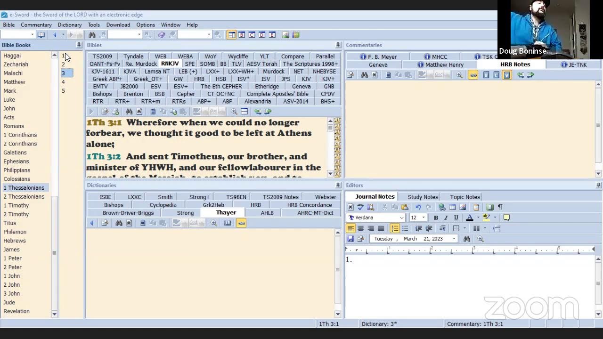Print the Bible passage via printer icon
The height and width of the screenshot is (339, 603).
115,112
